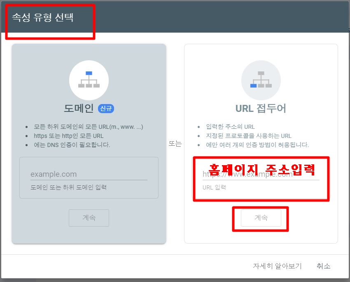Click the 'URL 입력' helper label
The image size is (350, 282).
[214, 187]
